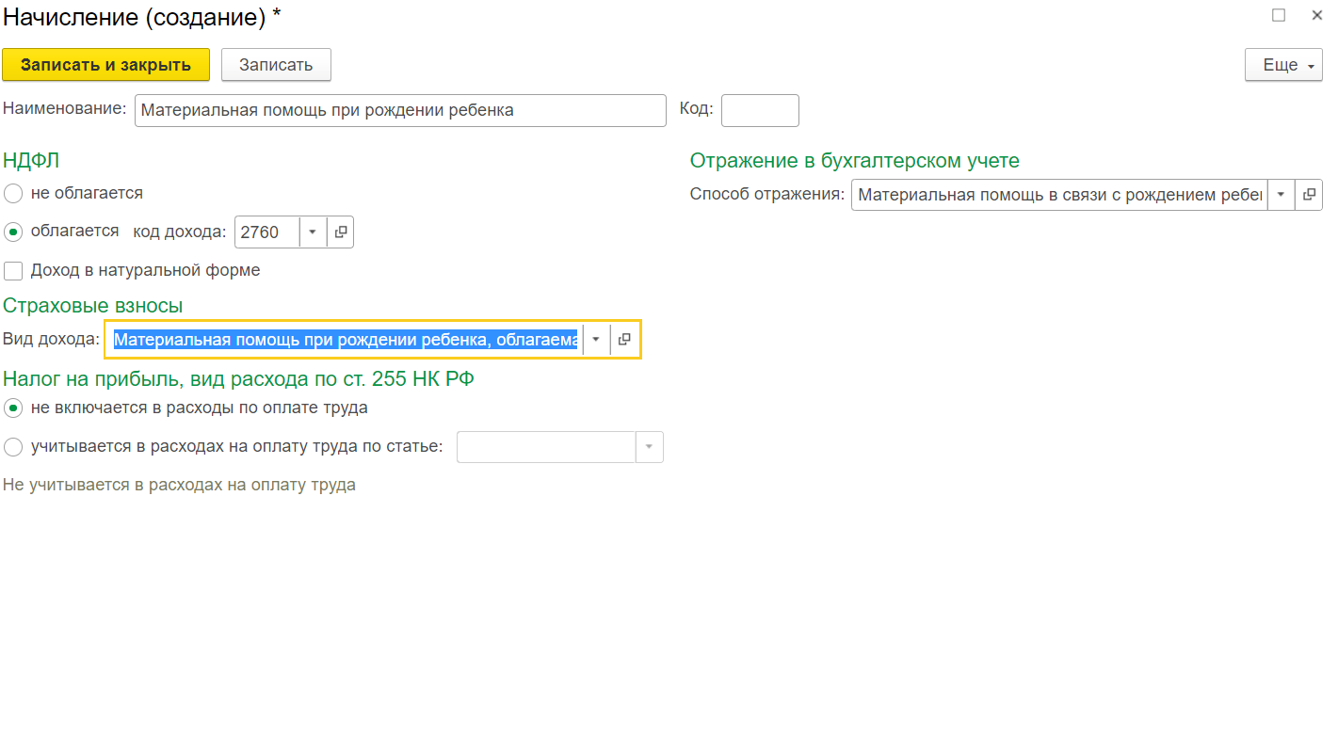Expand the 'код дохода' dropdown list
1338x736 pixels.
pyautogui.click(x=313, y=232)
